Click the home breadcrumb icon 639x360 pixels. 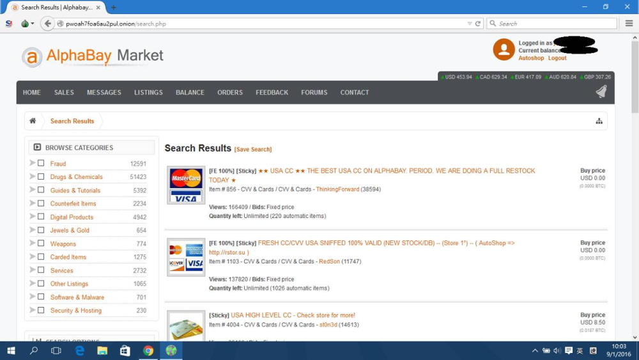point(33,121)
